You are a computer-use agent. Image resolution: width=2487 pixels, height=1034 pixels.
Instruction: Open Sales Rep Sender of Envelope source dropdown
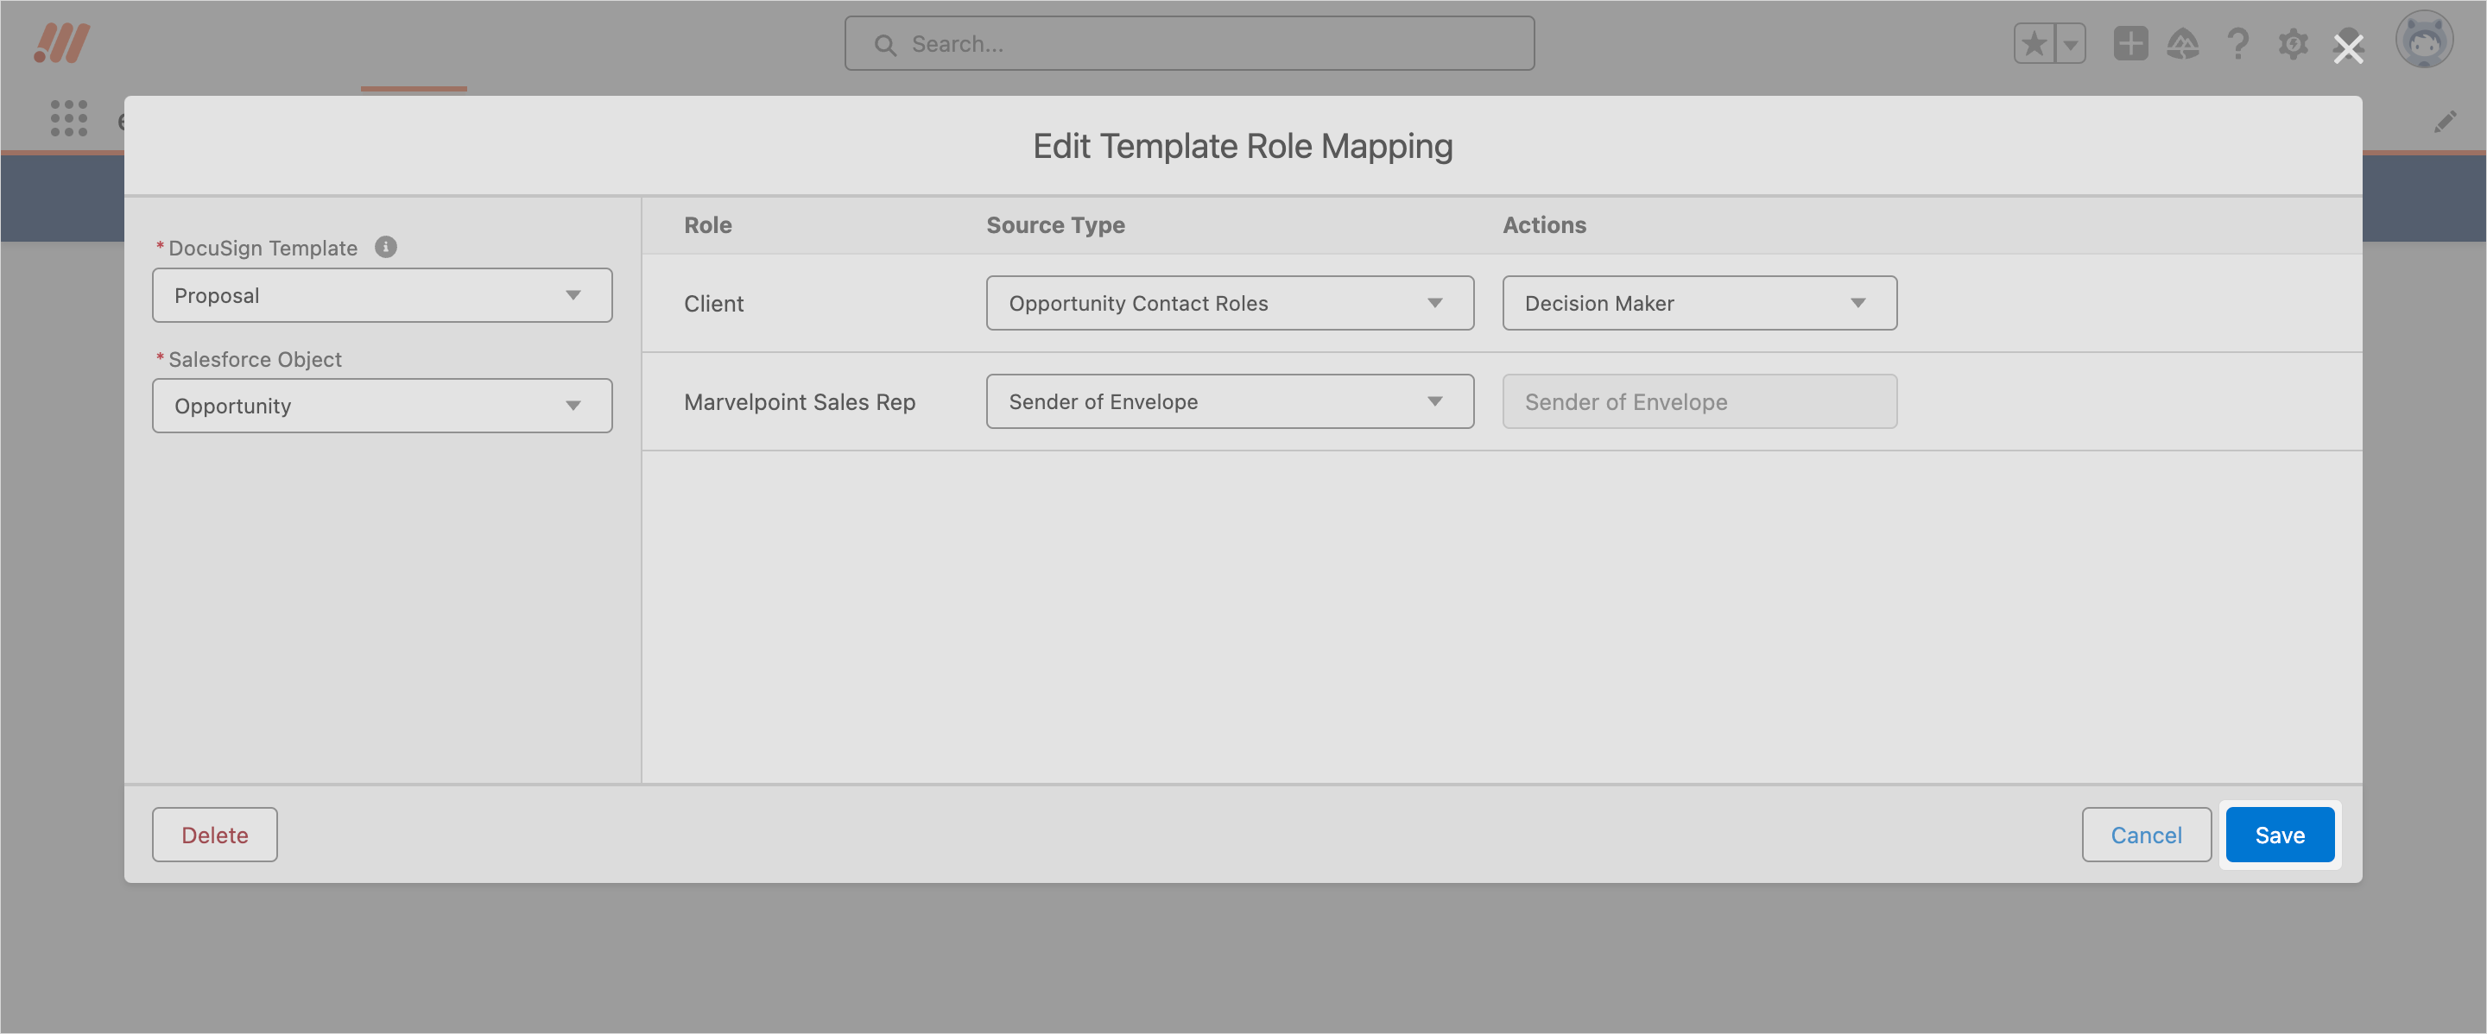pyautogui.click(x=1229, y=401)
